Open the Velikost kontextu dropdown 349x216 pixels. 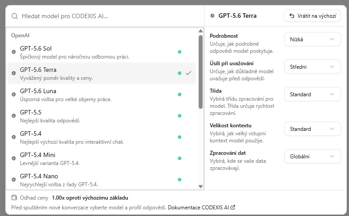[313, 129]
